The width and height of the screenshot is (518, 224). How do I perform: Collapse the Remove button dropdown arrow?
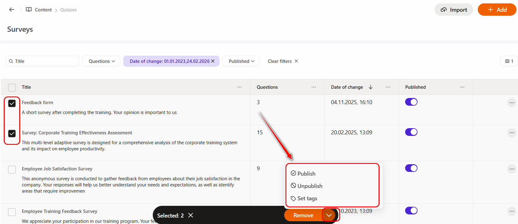coord(329,215)
